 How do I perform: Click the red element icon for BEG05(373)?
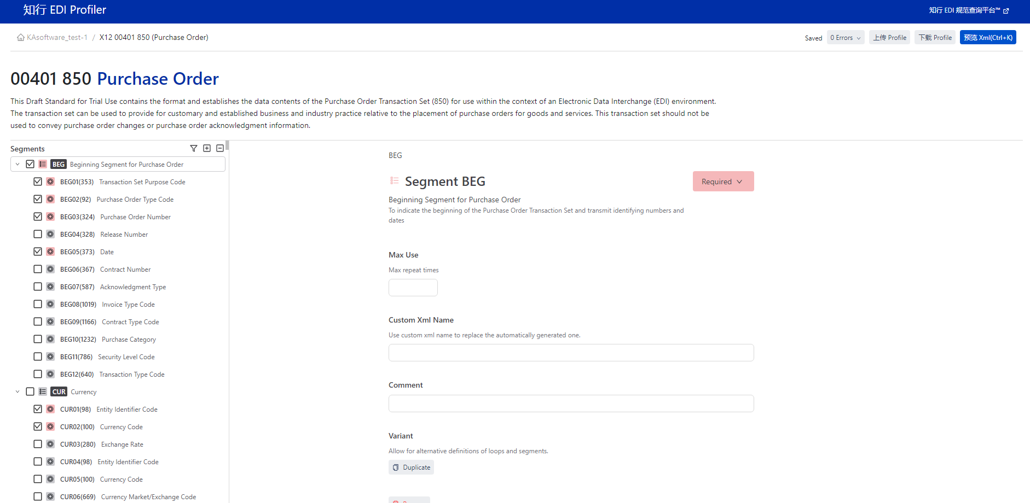pyautogui.click(x=50, y=251)
